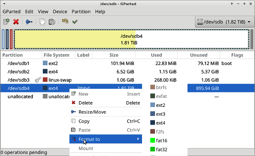Image resolution: width=255 pixels, height=156 pixels.
Task: Click the File System column header
Action: tap(58, 55)
